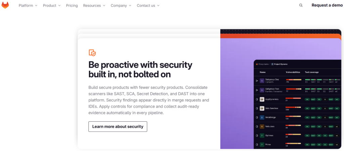The width and height of the screenshot is (344, 151).
Task: Click Learn more about security button
Action: pyautogui.click(x=118, y=127)
